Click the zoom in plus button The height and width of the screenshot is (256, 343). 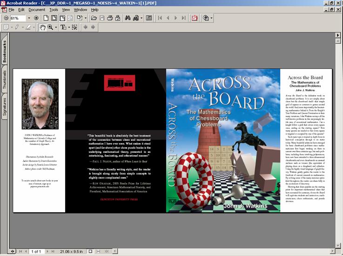36,18
